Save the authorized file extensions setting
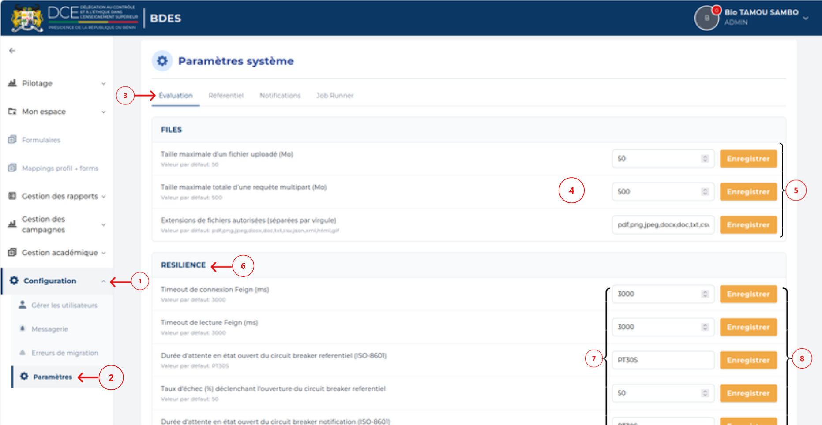The height and width of the screenshot is (425, 822). [748, 225]
